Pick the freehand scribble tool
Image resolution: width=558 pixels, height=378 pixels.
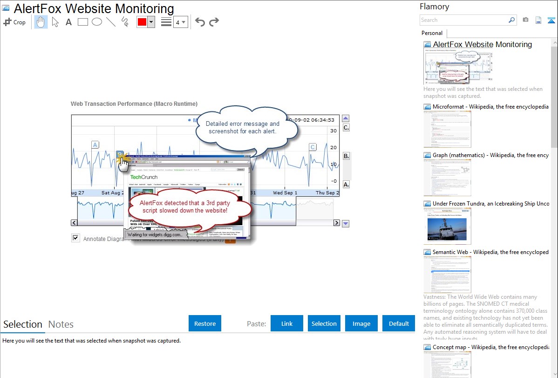pyautogui.click(x=125, y=22)
